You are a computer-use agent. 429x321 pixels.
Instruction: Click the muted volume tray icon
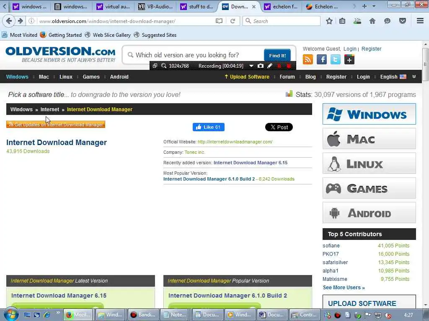tap(388, 315)
